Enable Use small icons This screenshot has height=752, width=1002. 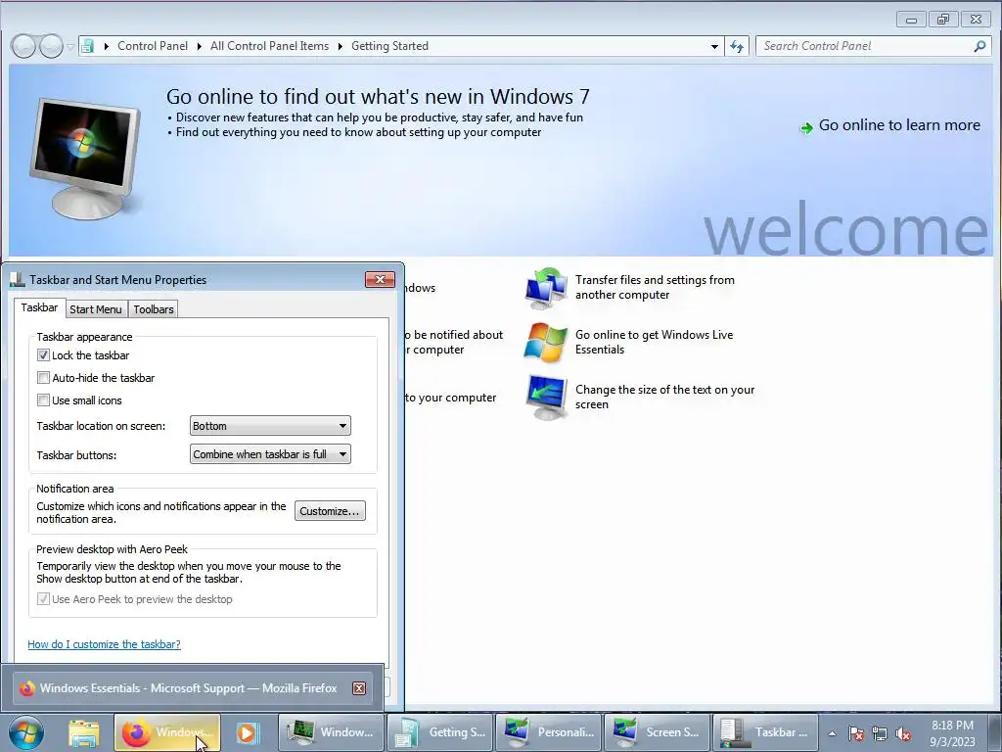click(x=43, y=400)
